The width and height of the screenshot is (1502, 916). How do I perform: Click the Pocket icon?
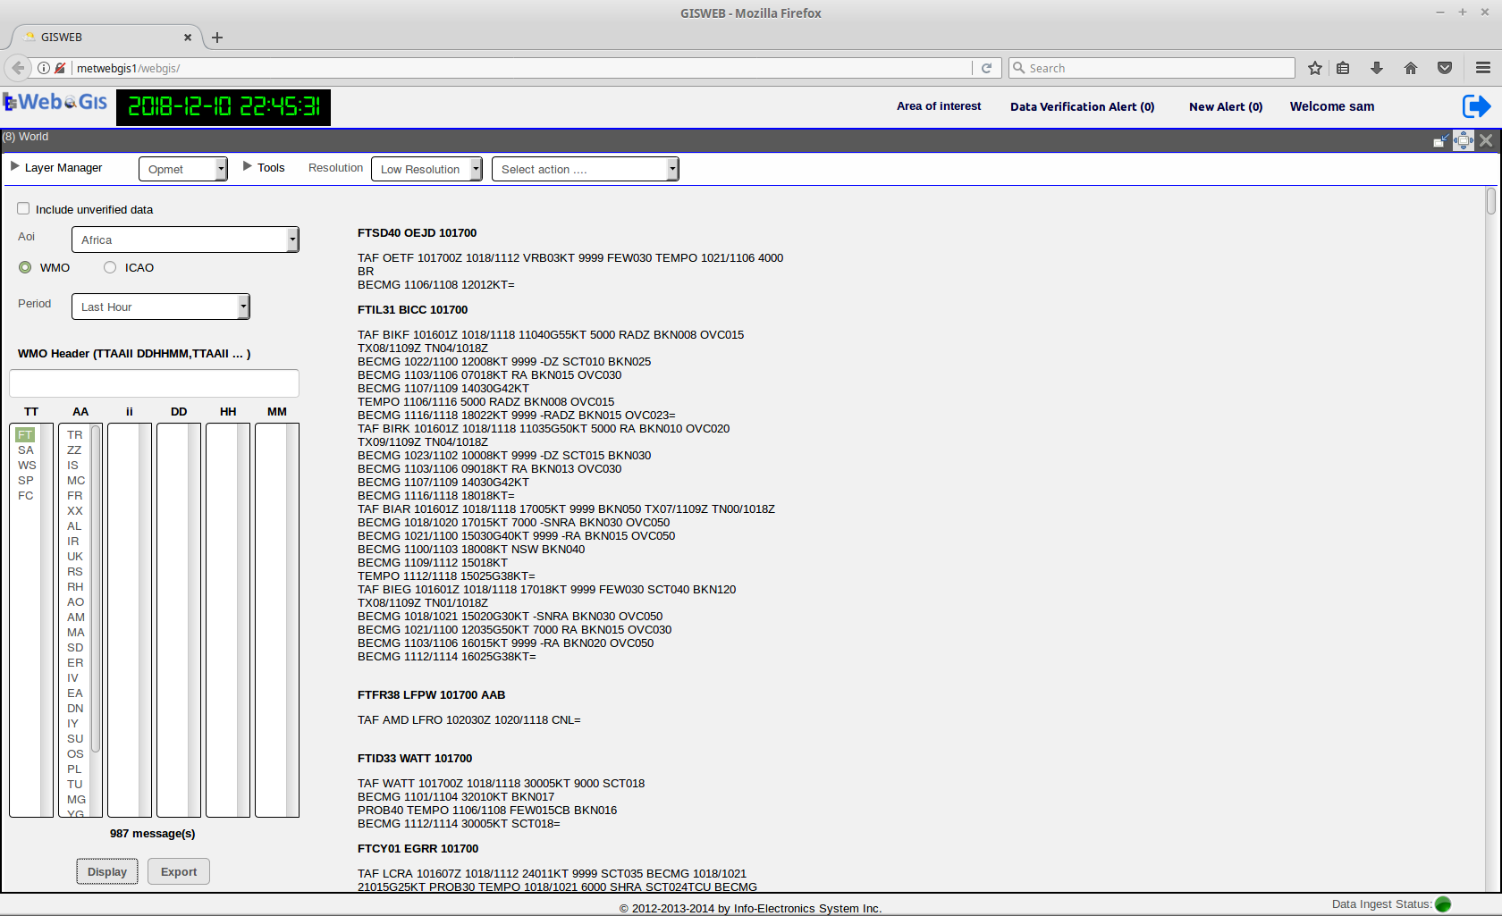pyautogui.click(x=1445, y=68)
